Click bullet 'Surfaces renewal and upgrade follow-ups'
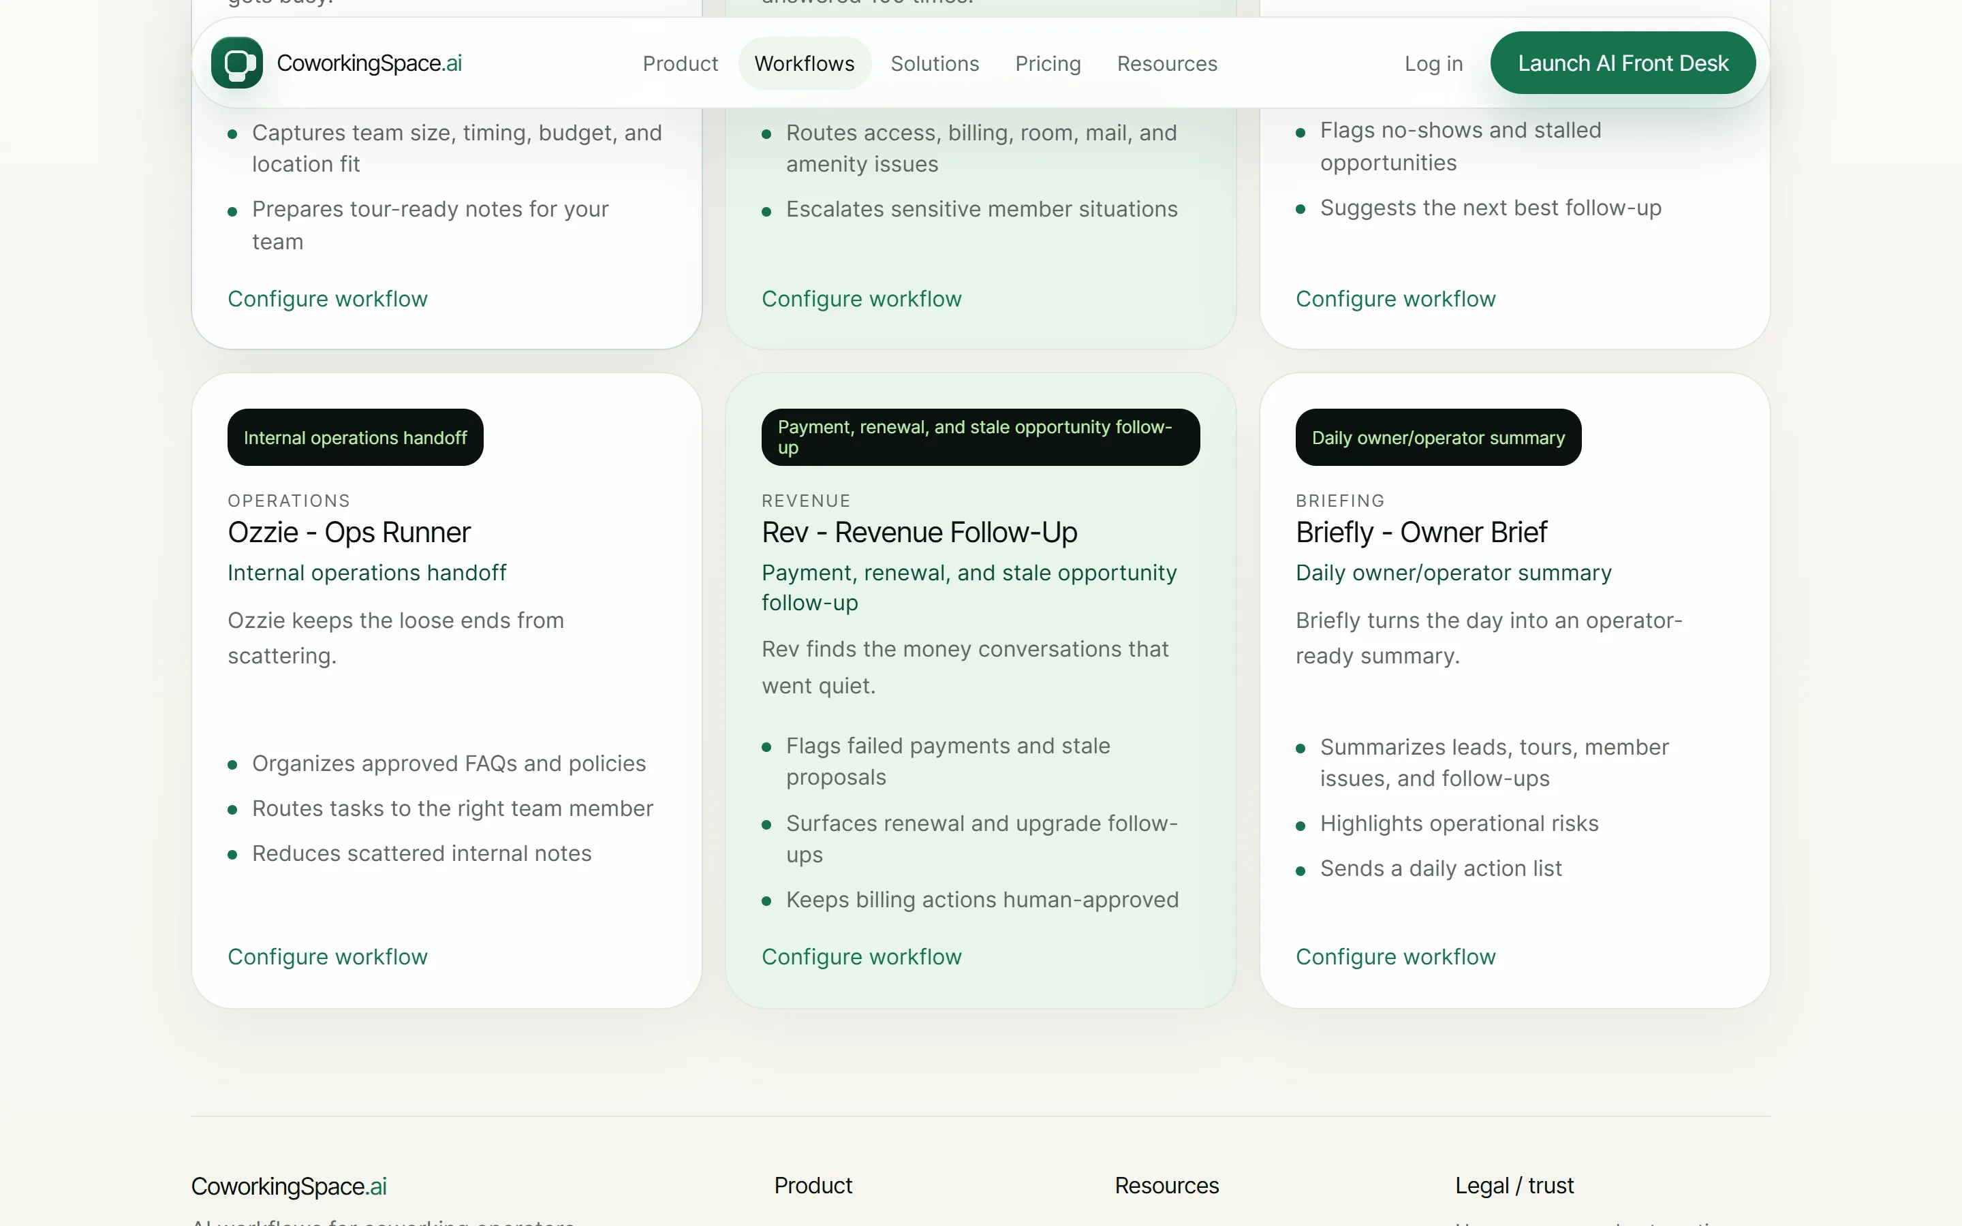The image size is (1962, 1226). click(x=982, y=838)
